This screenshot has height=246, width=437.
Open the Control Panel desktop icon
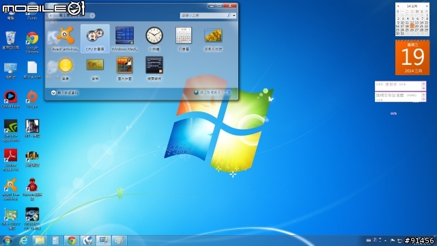click(11, 70)
